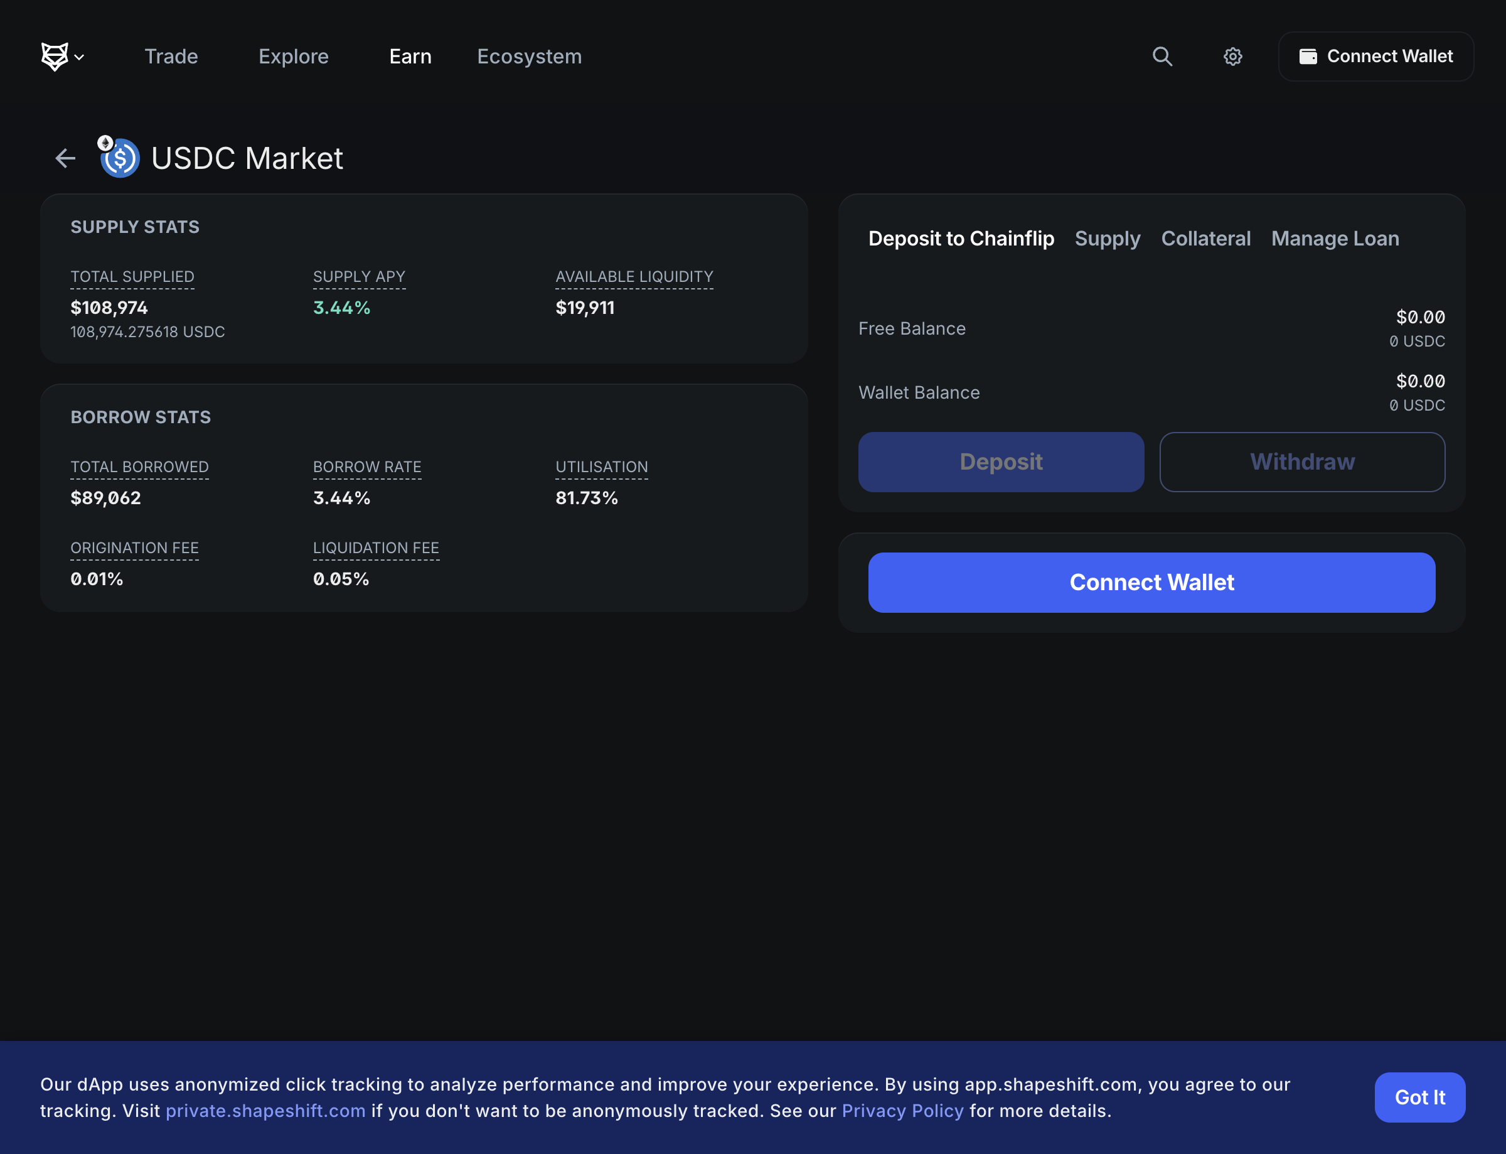The image size is (1506, 1154).
Task: Click wallet icon in header Connect Wallet
Action: coord(1308,57)
